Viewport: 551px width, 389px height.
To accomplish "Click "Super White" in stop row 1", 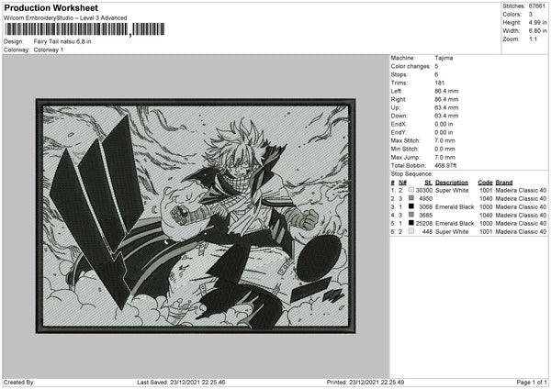I will (452, 190).
